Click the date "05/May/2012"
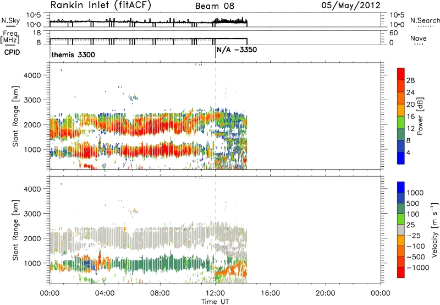Image resolution: width=440 pixels, height=305 pixels. 351,6
